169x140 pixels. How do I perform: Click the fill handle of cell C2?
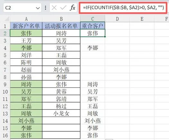pos(105,37)
